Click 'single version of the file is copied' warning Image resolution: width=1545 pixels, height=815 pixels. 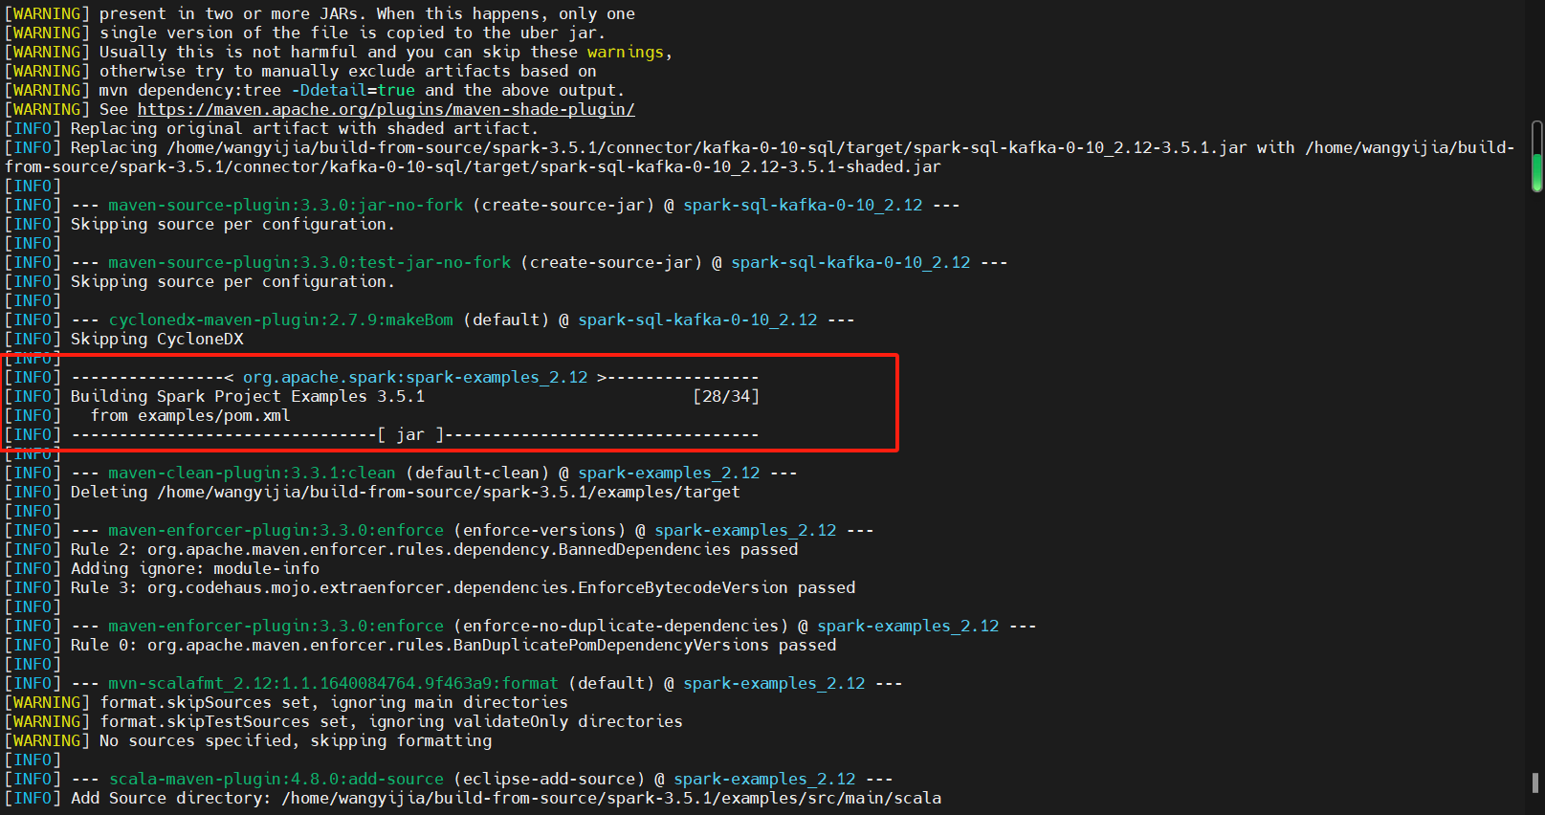pos(353,33)
